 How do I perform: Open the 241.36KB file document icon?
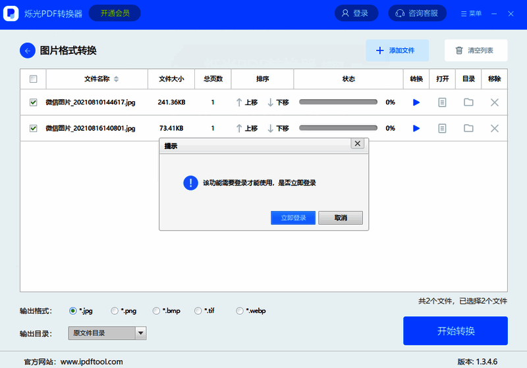[442, 103]
